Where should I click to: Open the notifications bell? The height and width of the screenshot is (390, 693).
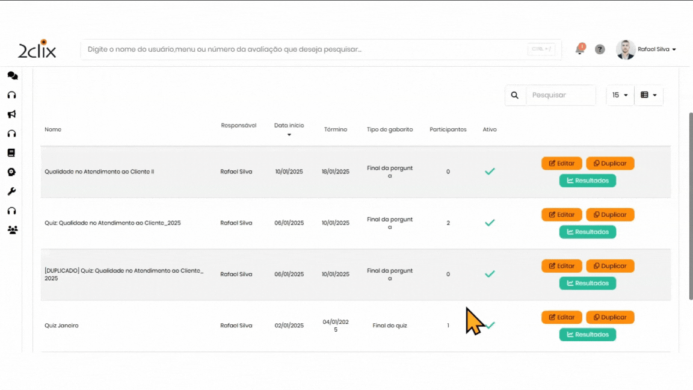(x=580, y=49)
